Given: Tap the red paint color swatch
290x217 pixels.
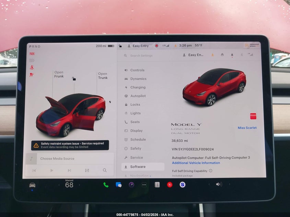Looking at the screenshot, I should tap(253, 116).
